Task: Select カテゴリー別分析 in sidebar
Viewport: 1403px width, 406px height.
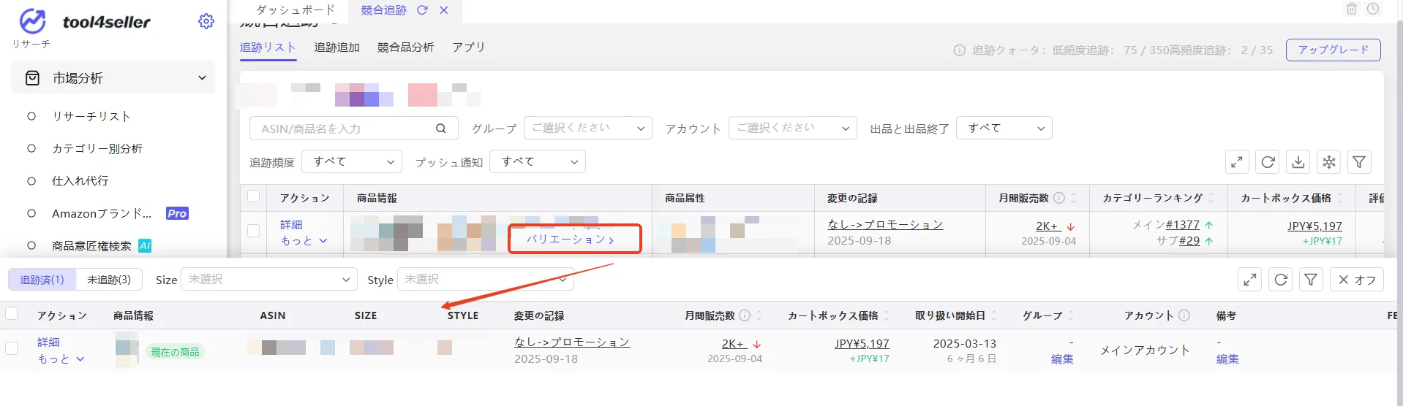Action: pyautogui.click(x=97, y=148)
